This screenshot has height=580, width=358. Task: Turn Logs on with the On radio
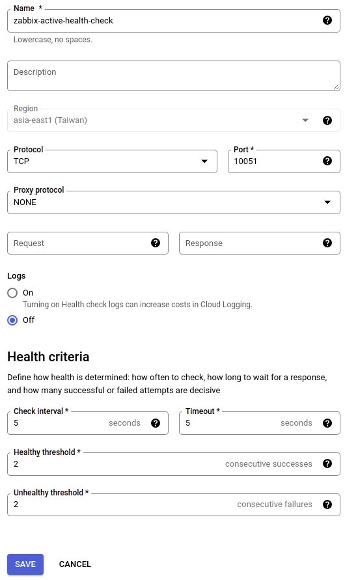click(x=12, y=293)
